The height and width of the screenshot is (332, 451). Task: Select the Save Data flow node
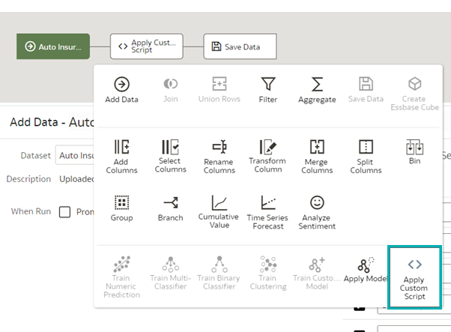click(x=240, y=46)
